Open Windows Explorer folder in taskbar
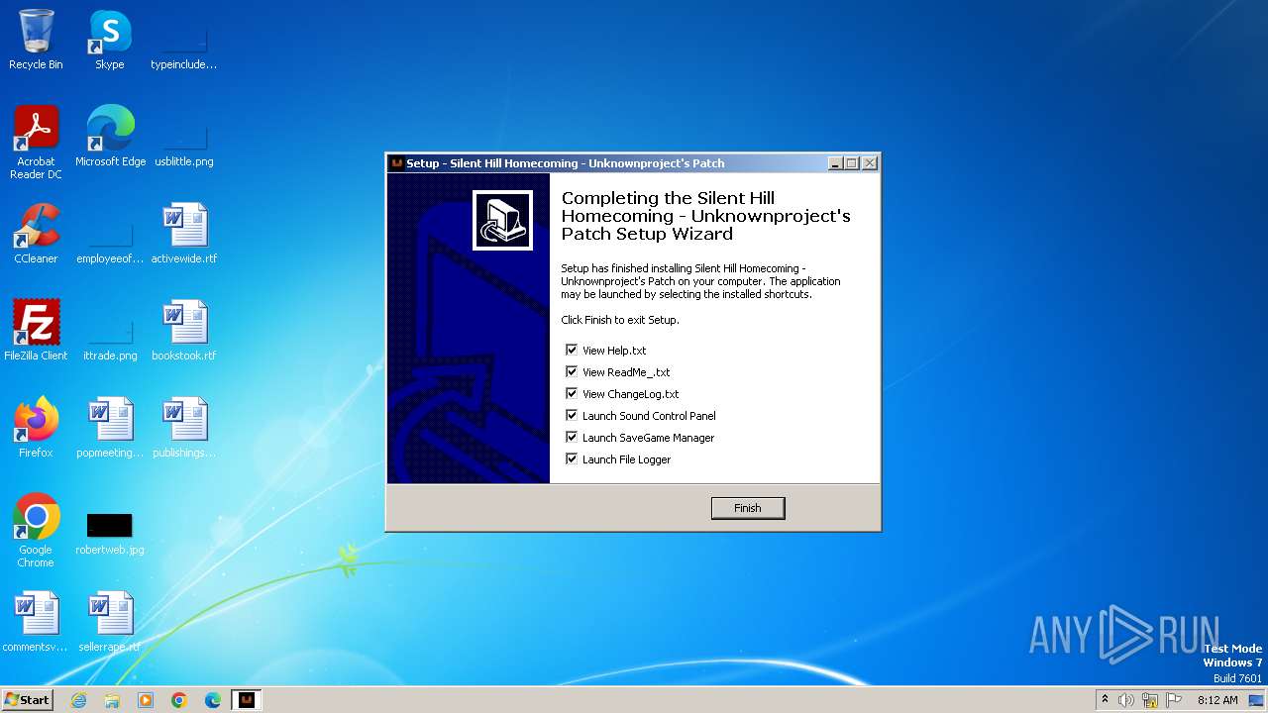 pos(112,700)
